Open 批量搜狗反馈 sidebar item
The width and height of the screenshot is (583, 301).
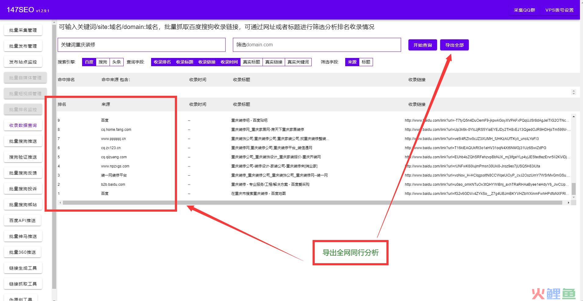[x=23, y=173]
